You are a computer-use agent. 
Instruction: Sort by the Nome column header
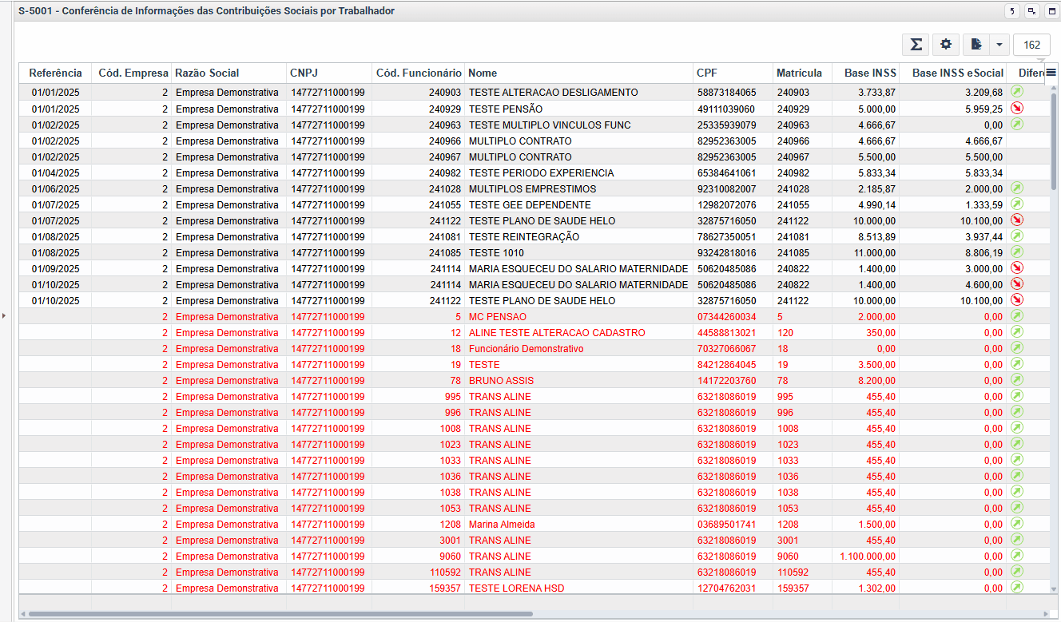(x=579, y=73)
